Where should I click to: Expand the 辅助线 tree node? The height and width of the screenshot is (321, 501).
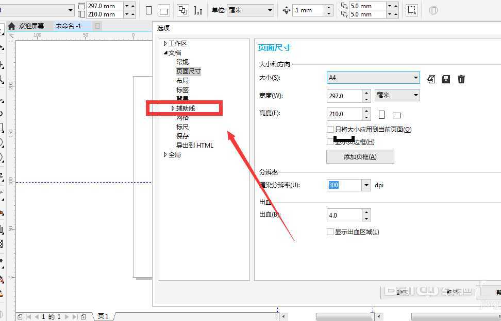point(173,108)
